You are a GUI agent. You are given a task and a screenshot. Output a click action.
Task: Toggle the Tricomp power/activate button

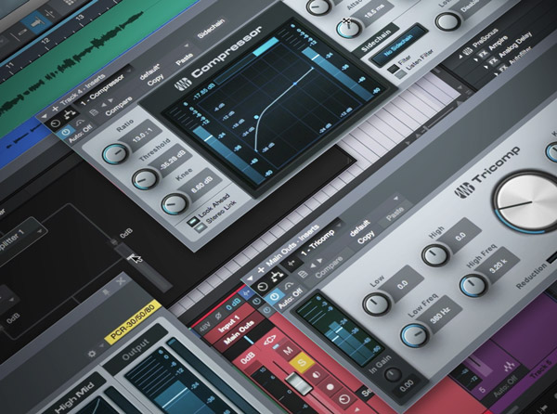[x=275, y=297]
